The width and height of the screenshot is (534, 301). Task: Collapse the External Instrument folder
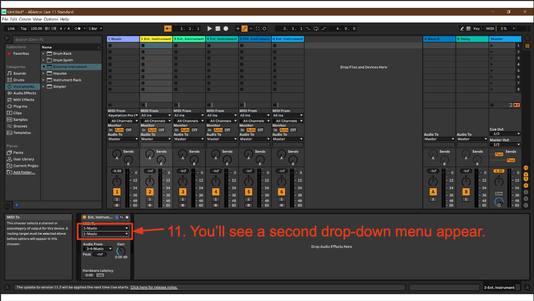pos(43,67)
